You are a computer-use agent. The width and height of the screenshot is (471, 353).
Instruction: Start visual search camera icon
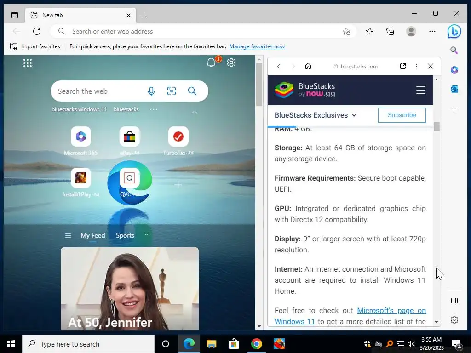click(x=172, y=91)
